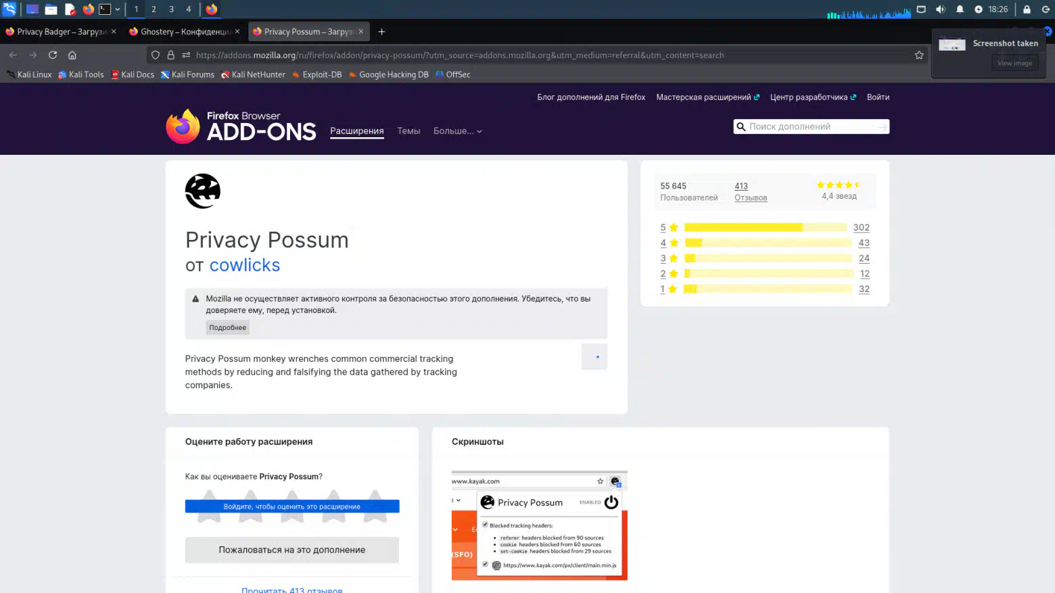The image size is (1055, 593).
Task: Open the Exploit-DB bookmark
Action: [x=316, y=74]
